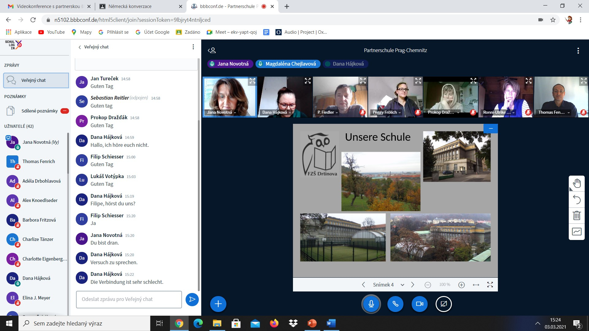
Task: Click Dana Hájková talking indicator chip
Action: click(x=345, y=64)
